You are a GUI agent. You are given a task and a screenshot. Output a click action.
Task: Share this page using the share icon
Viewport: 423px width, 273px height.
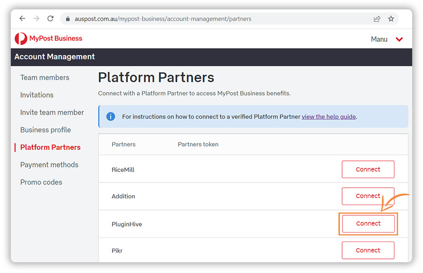[377, 19]
